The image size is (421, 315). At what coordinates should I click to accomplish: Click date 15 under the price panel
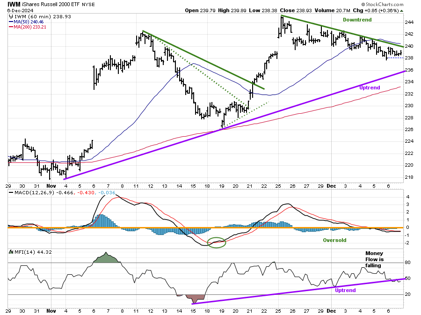pyautogui.click(x=193, y=186)
